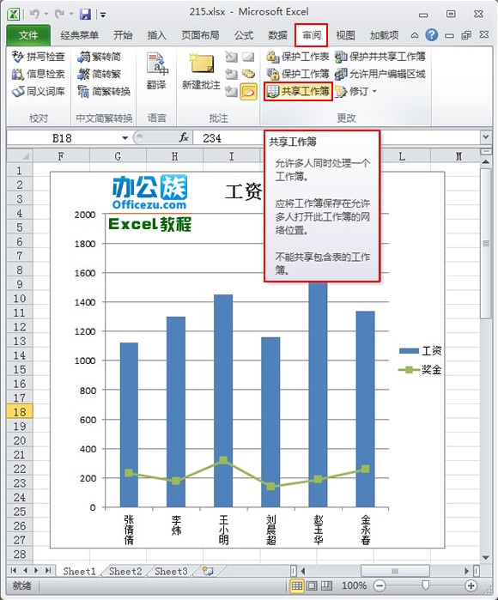Image resolution: width=498 pixels, height=600 pixels.
Task: Open 允许用户编辑区域 settings
Action: point(380,74)
